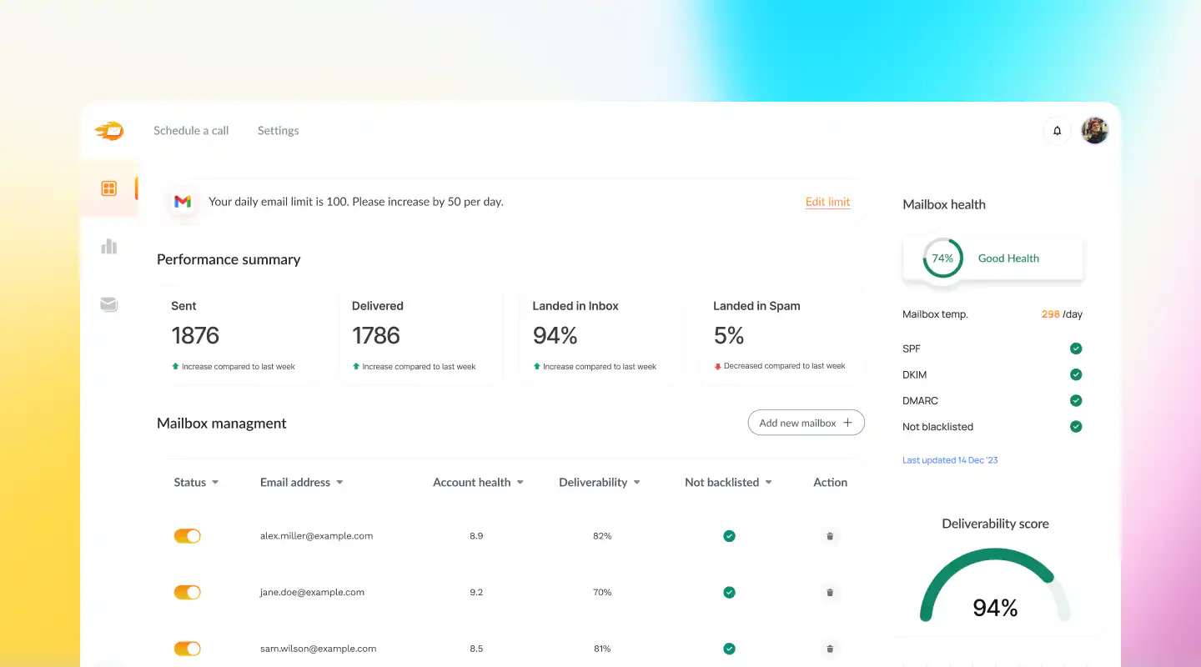Open the Schedule a call menu
Image resolution: width=1201 pixels, height=667 pixels.
tap(190, 130)
